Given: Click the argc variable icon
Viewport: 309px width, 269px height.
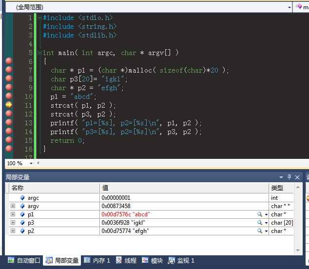Looking at the screenshot, I should click(x=22, y=198).
